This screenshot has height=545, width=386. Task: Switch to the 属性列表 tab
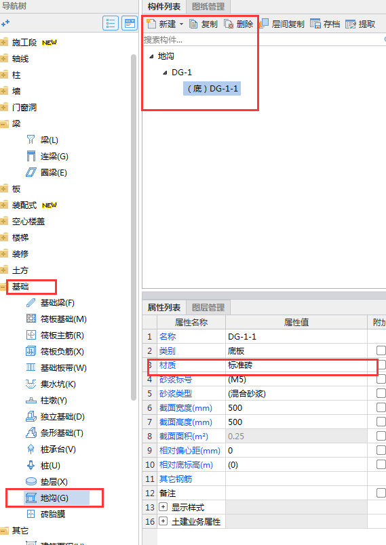tap(164, 308)
